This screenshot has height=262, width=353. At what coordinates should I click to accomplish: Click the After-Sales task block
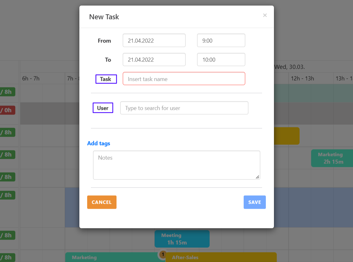[x=221, y=257]
